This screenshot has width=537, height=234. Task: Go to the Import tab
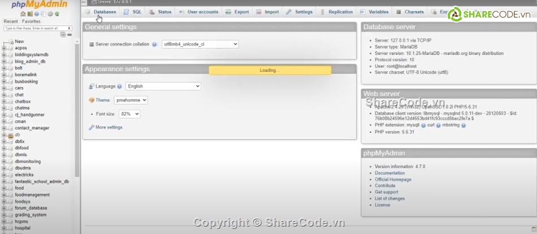(267, 12)
